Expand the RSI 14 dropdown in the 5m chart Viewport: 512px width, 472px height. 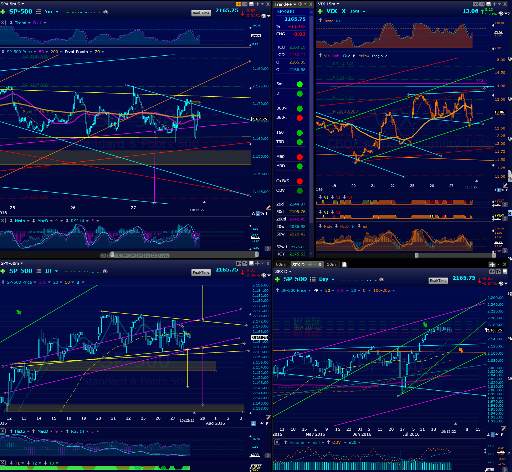click(87, 221)
